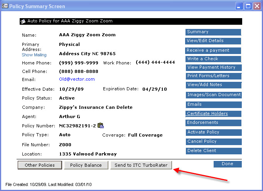Click Cancel Policy
Image resolution: width=263 pixels, height=191 pixels.
(213, 142)
